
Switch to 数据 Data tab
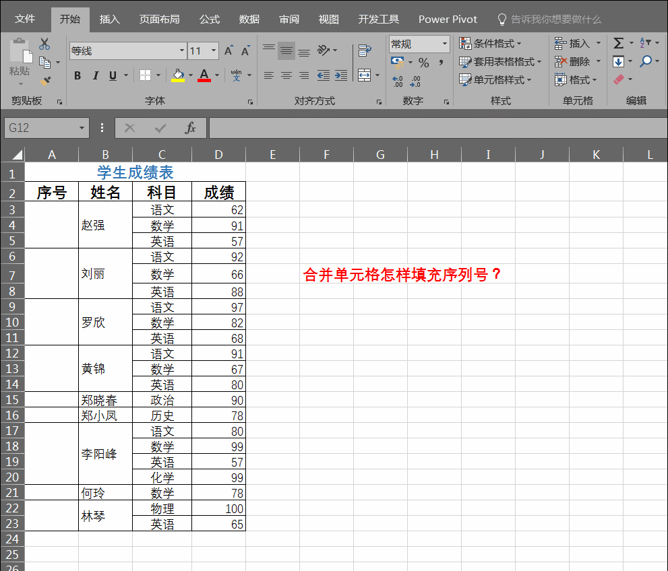tap(249, 19)
